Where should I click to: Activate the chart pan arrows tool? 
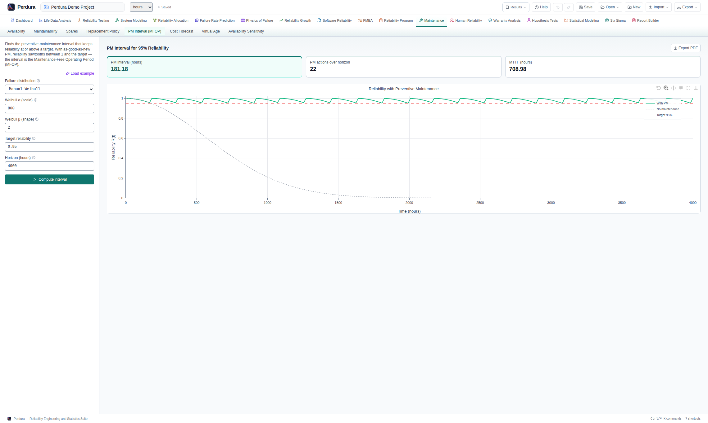pos(673,88)
